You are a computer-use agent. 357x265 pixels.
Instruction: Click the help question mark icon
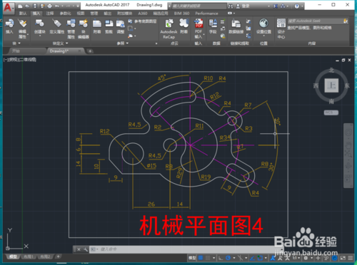pyautogui.click(x=296, y=6)
